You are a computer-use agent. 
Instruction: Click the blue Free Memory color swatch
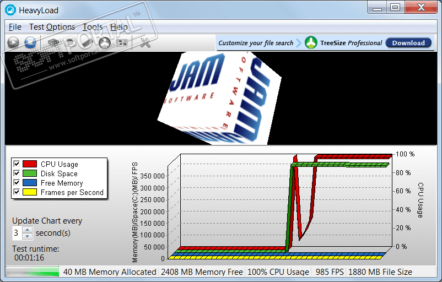[x=30, y=183]
